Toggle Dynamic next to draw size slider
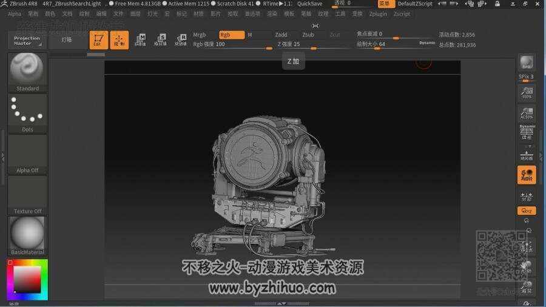 (427, 42)
